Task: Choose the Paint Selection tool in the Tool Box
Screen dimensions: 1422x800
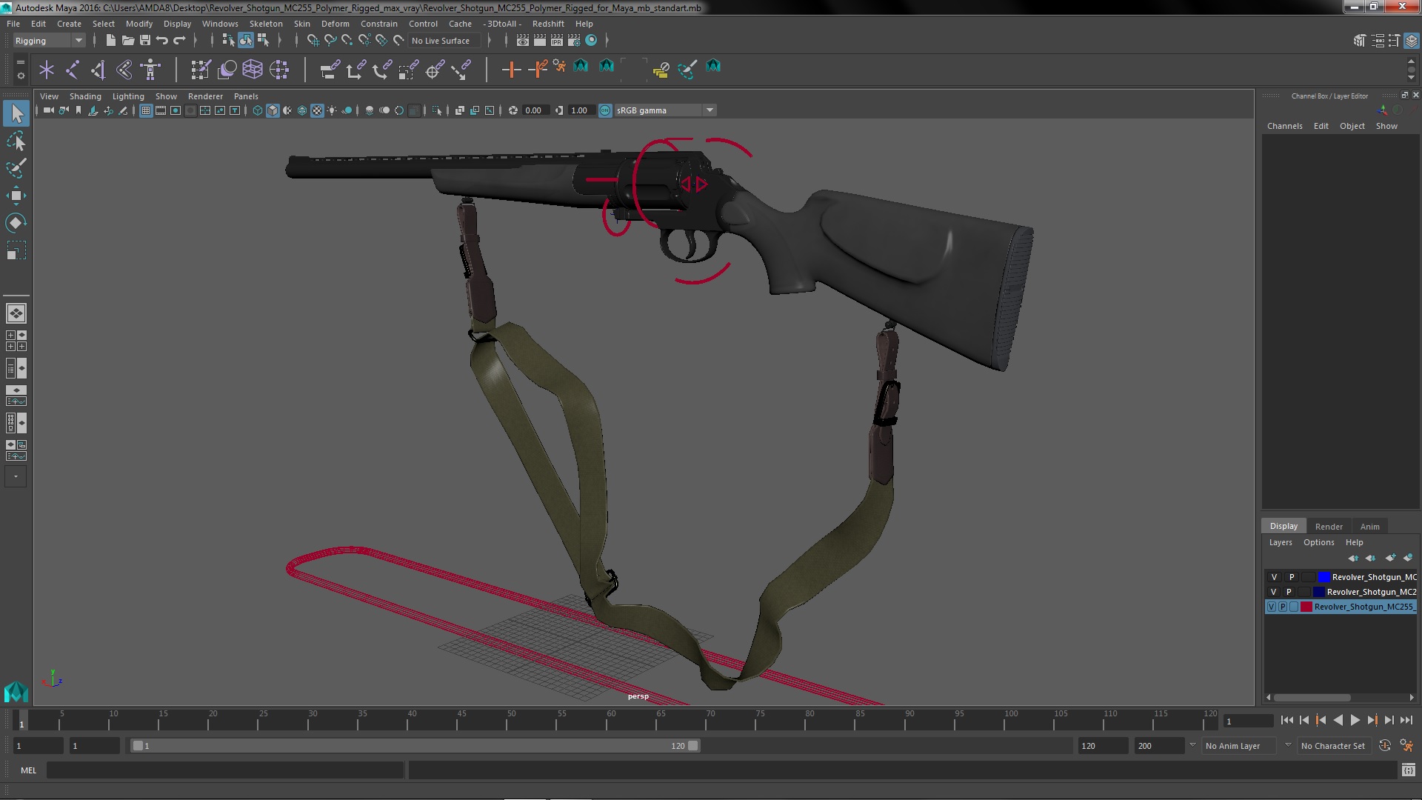Action: (16, 168)
